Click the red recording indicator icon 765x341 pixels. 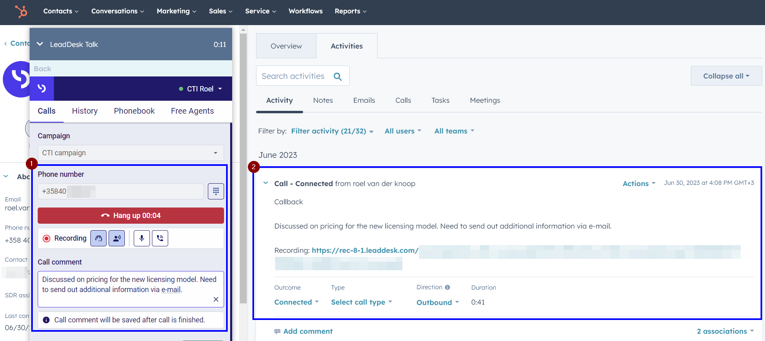pyautogui.click(x=47, y=239)
